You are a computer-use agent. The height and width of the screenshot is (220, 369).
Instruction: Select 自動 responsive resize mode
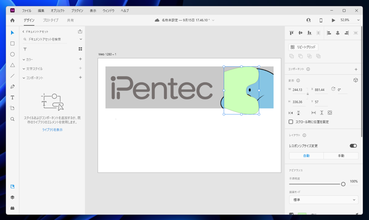tap(306, 156)
